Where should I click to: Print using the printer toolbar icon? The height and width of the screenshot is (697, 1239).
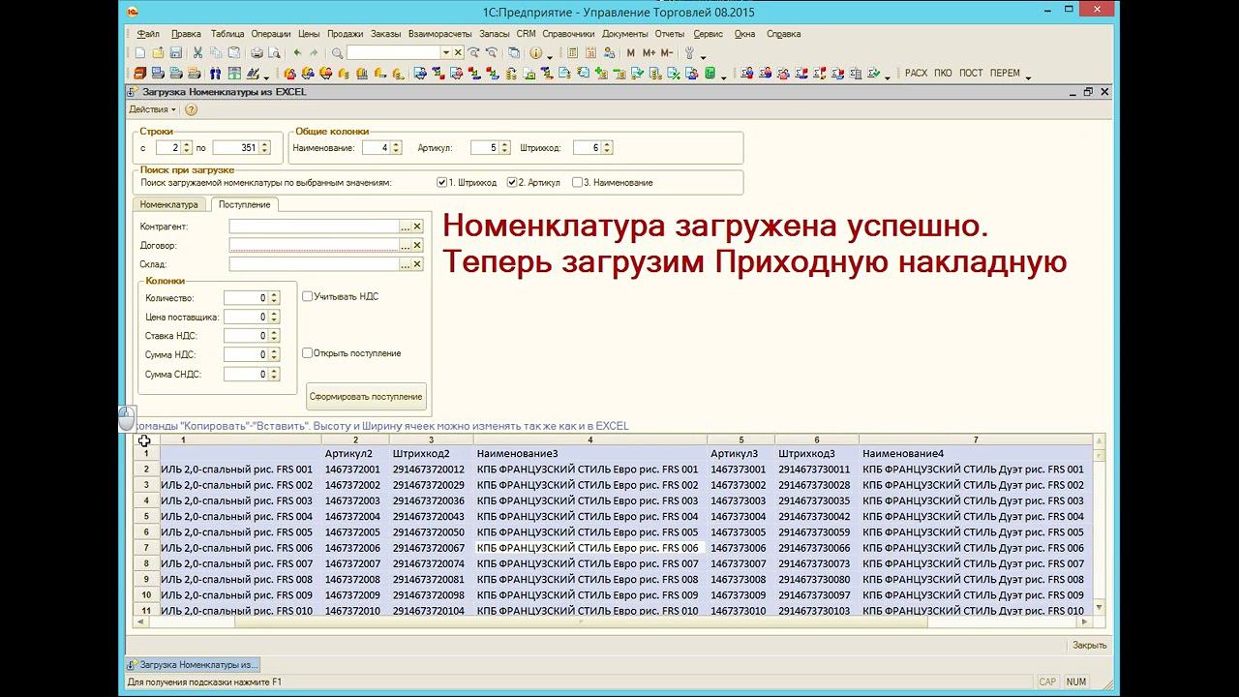[x=257, y=53]
